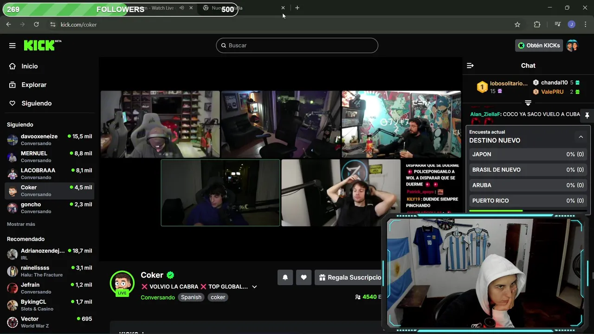Click chandal10 in the leaderboard

click(x=556, y=83)
